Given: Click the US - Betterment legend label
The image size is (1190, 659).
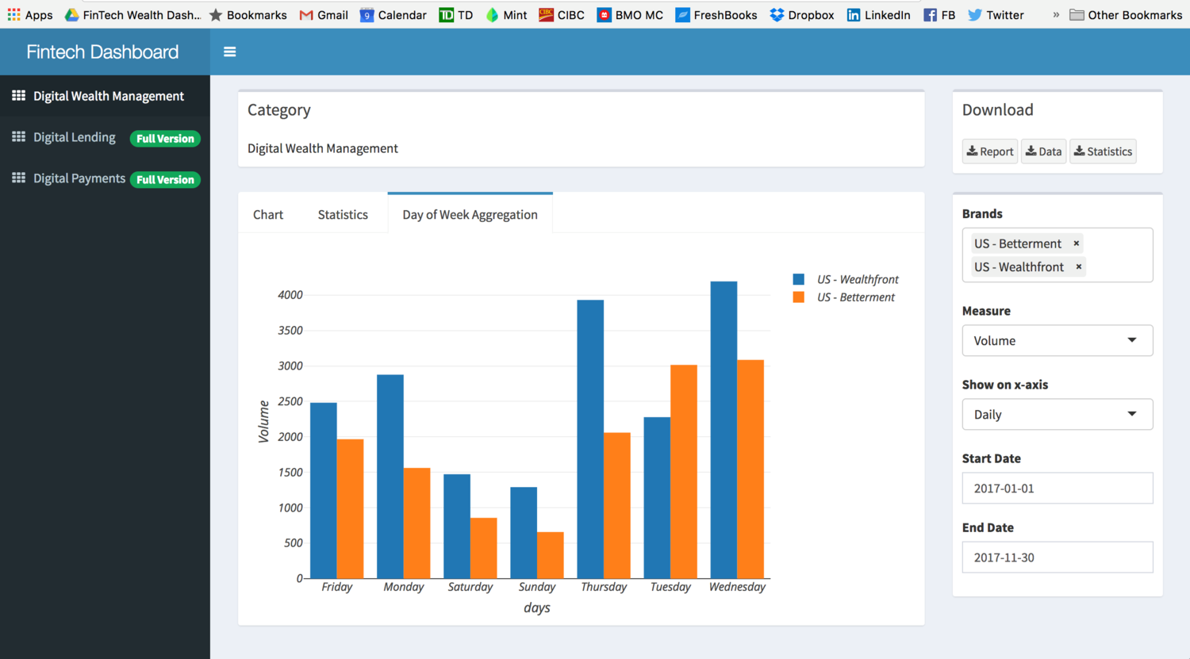Looking at the screenshot, I should tap(856, 297).
